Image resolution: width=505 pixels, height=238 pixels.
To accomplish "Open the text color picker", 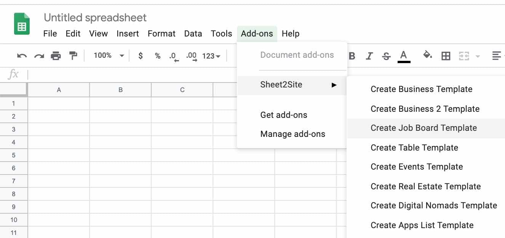I will pyautogui.click(x=404, y=56).
